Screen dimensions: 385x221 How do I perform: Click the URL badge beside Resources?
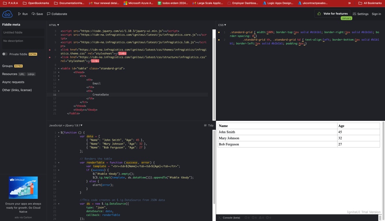click(22, 74)
